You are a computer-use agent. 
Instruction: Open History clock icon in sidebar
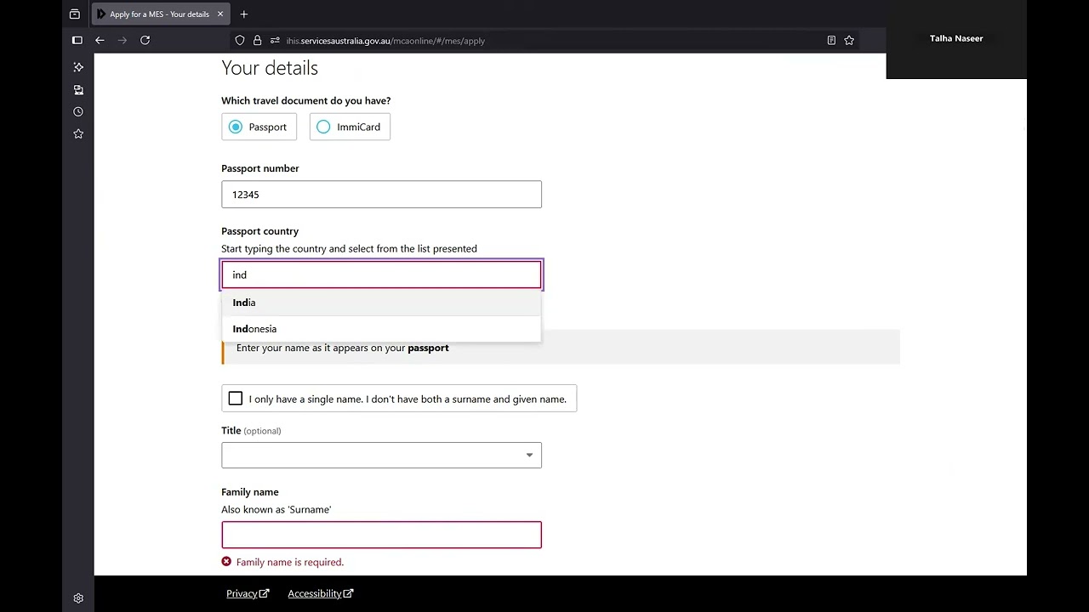78,111
